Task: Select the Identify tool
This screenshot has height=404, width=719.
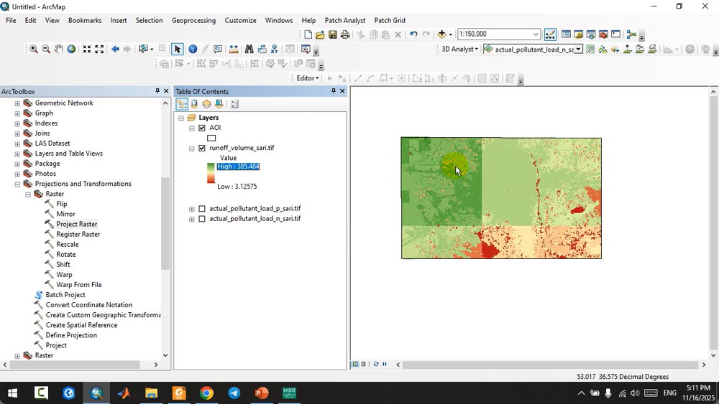Action: (x=193, y=50)
